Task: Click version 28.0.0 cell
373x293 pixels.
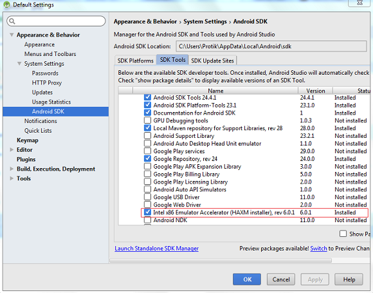Action: [307, 128]
